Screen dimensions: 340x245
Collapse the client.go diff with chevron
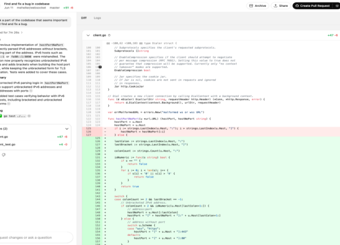(88, 35)
